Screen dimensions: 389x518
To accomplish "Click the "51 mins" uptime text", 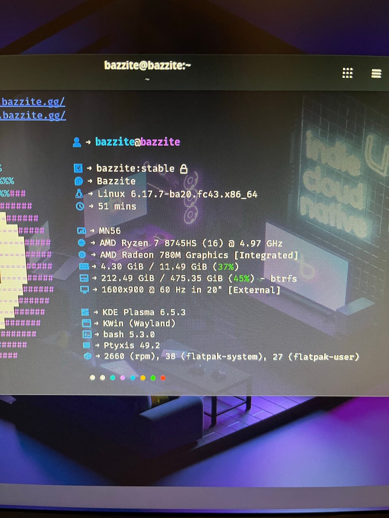I will point(117,206).
